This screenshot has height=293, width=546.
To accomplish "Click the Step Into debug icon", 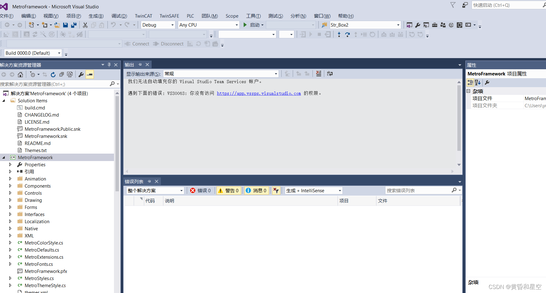I will coord(339,35).
